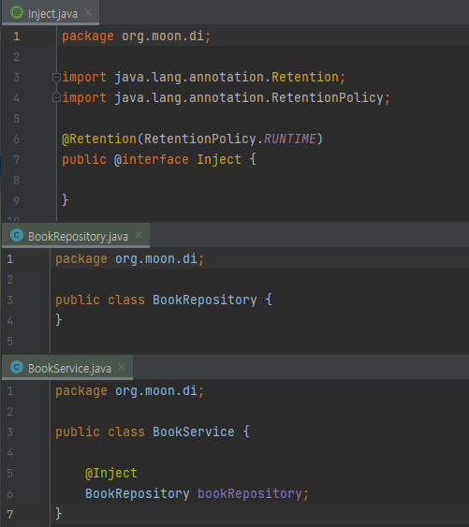Click the RUNTIME constant in Inject.java
This screenshot has width=469, height=527.
[x=290, y=139]
